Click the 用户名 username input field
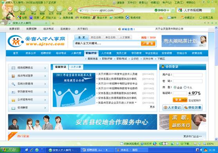The image size is (218, 153). 187,75
